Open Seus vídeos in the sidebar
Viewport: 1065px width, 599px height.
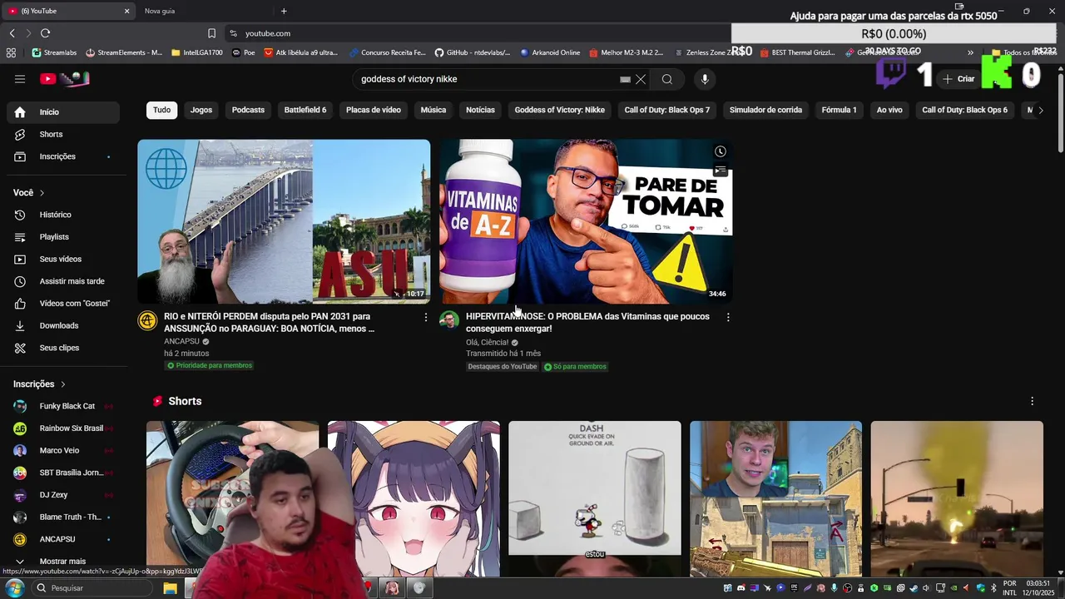click(63, 259)
